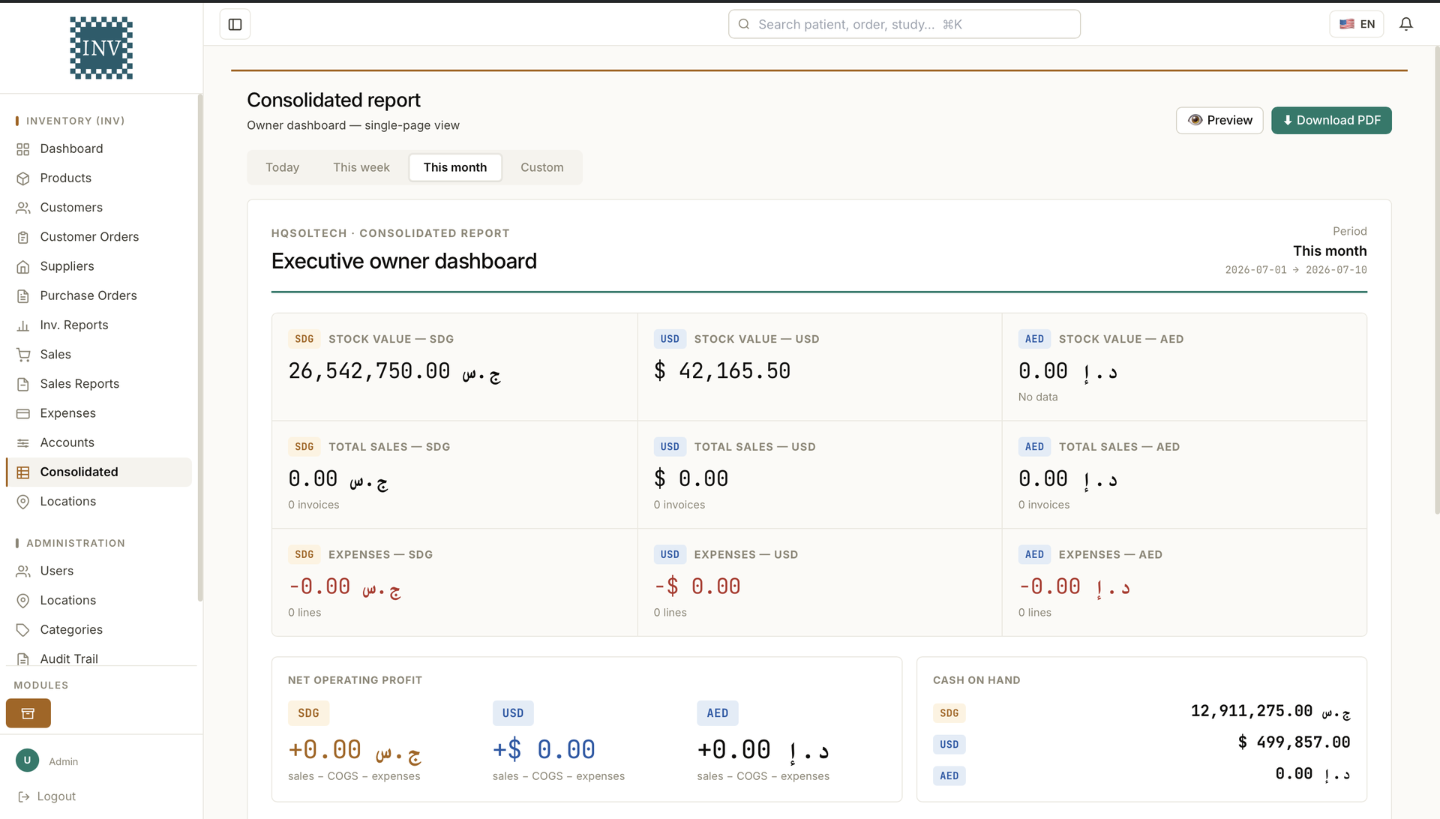
Task: Click the Customers people icon
Action: (23, 208)
